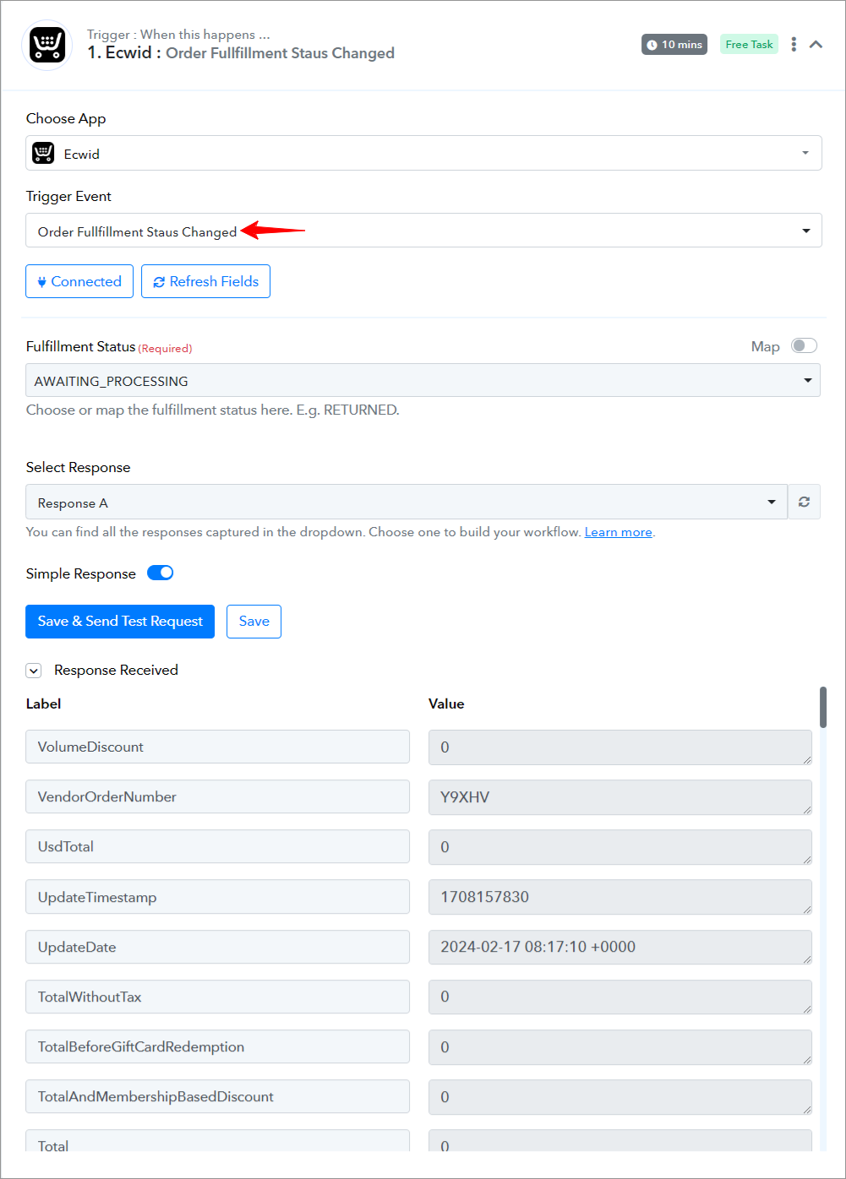Click Save & Send Test Request

tap(120, 622)
